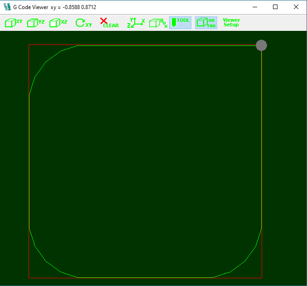Click the gray tool position marker

[261, 45]
